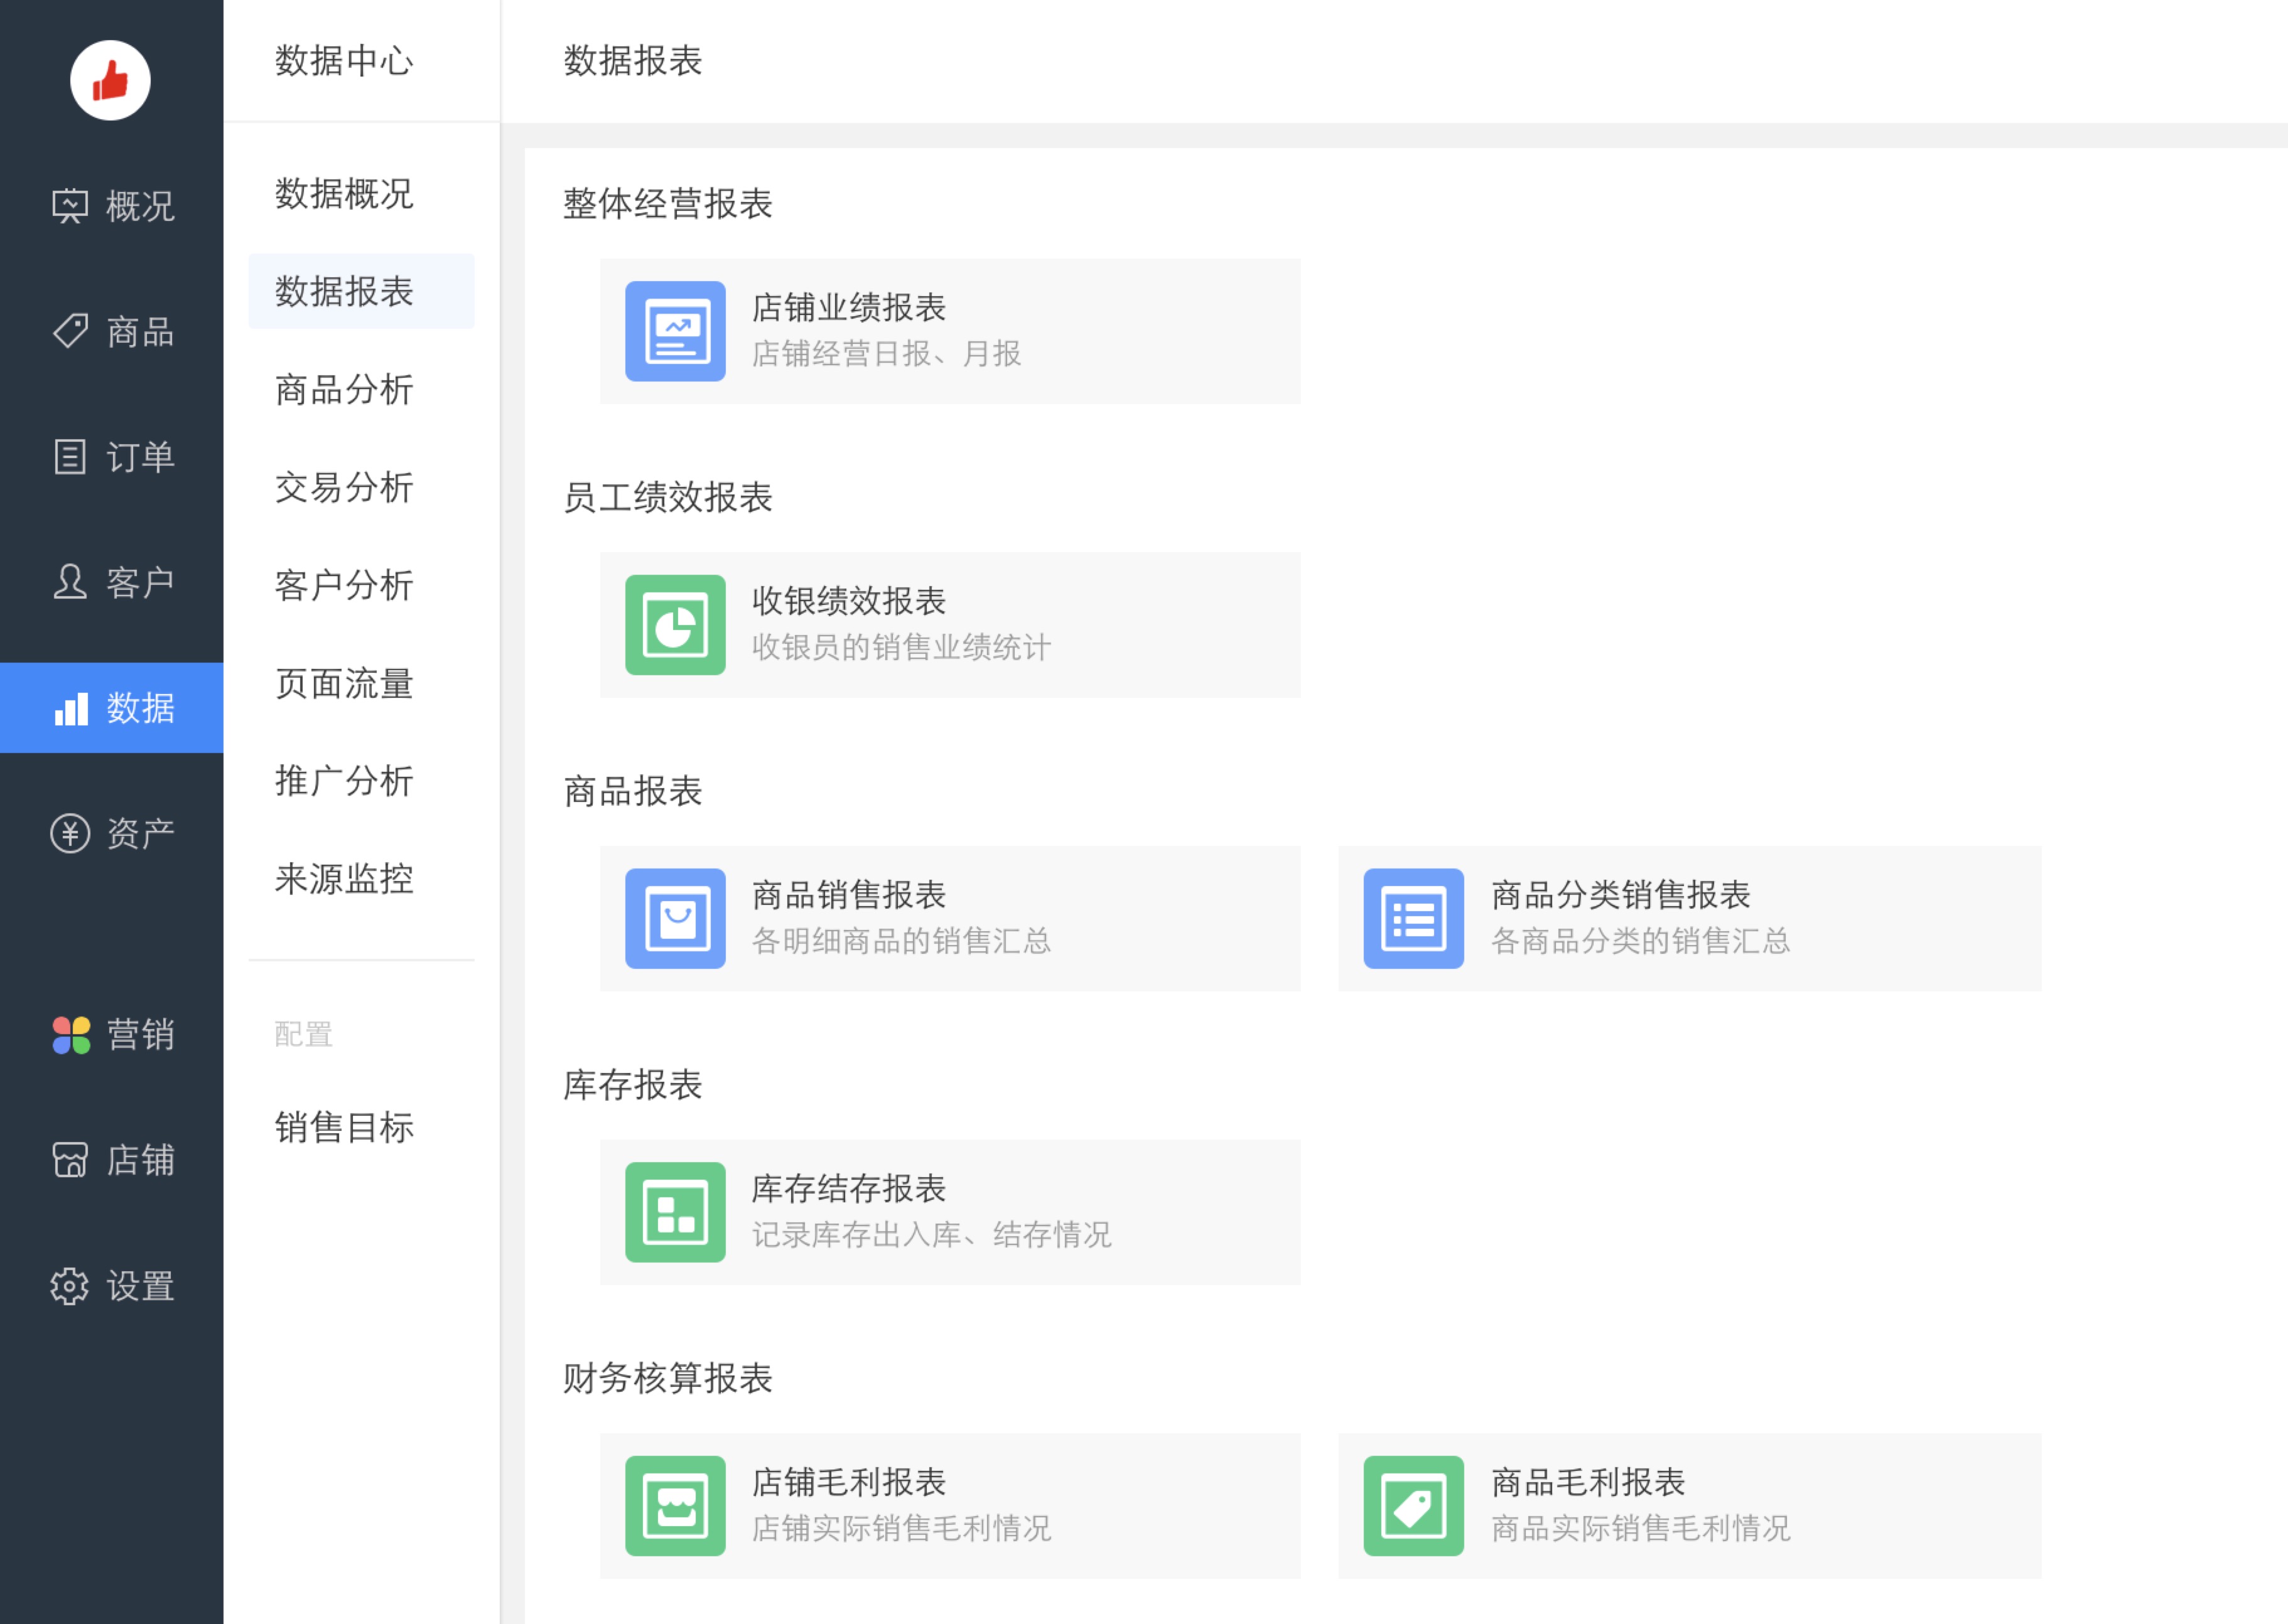
Task: Click the green 商品毛利报表 tag icon
Action: pos(1413,1506)
